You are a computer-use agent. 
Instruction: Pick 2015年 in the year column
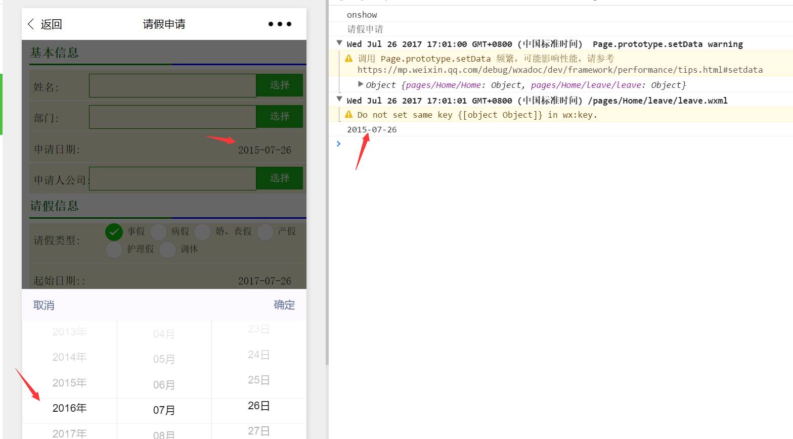pyautogui.click(x=69, y=383)
